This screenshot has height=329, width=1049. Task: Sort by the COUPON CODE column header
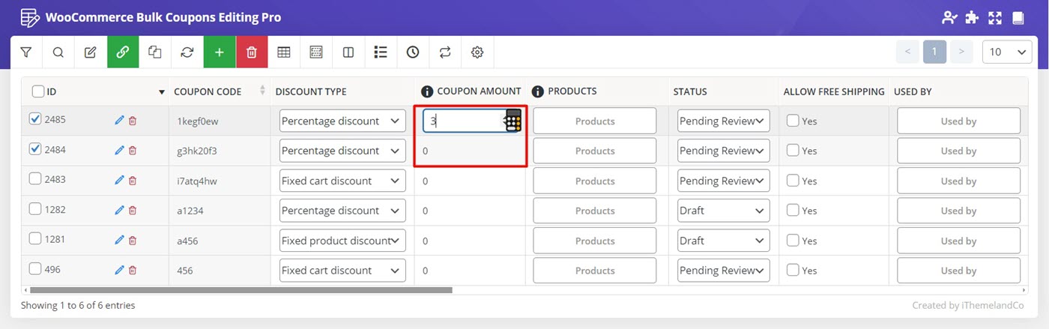pos(208,91)
